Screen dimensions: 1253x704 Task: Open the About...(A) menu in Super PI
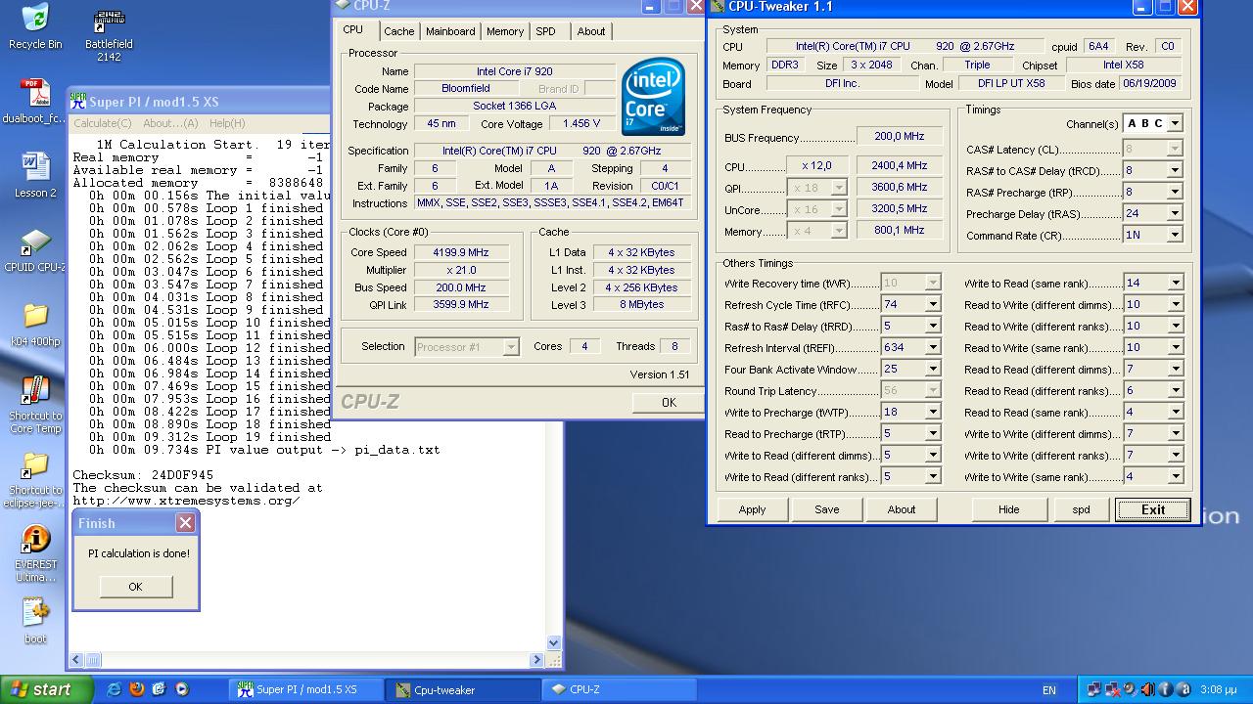[170, 123]
